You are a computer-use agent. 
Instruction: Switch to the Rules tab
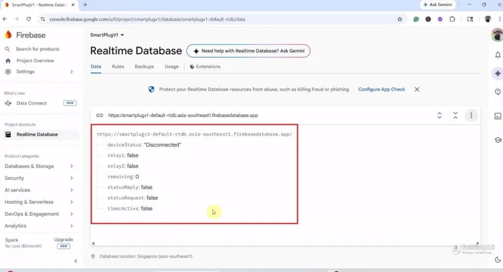tap(118, 66)
